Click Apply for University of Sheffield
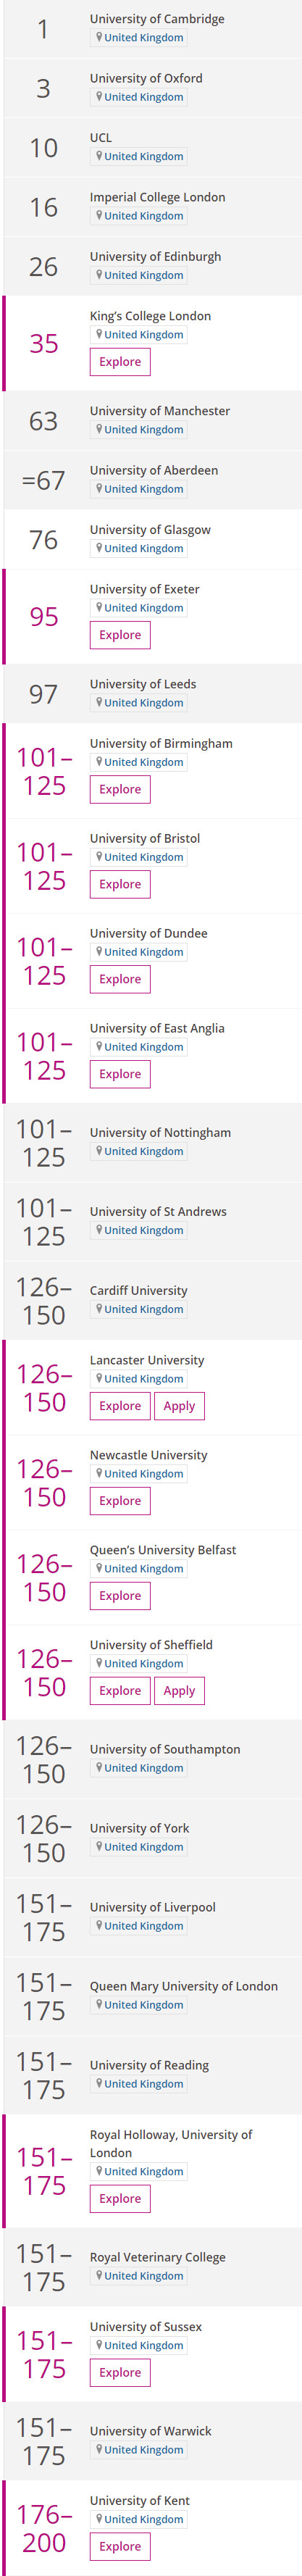 tap(179, 1691)
